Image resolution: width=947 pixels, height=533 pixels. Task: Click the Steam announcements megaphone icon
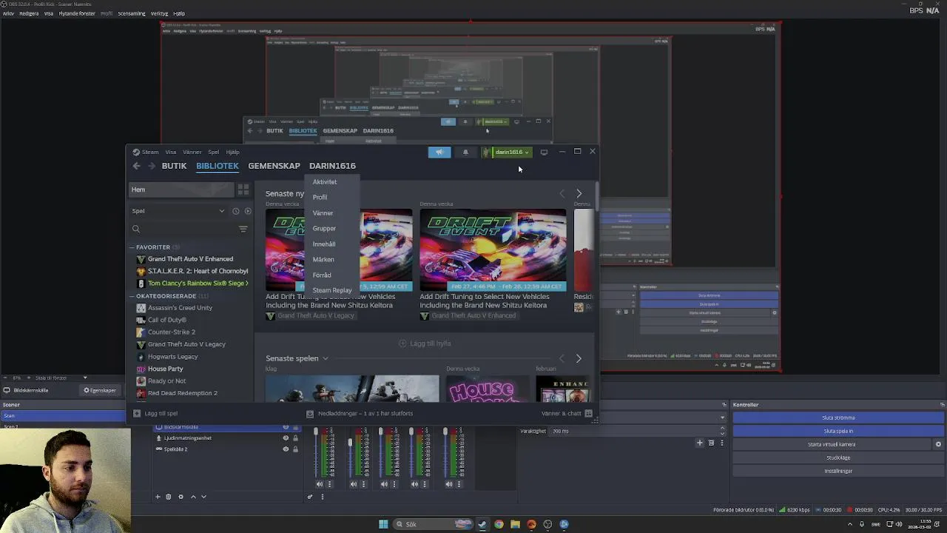(439, 152)
